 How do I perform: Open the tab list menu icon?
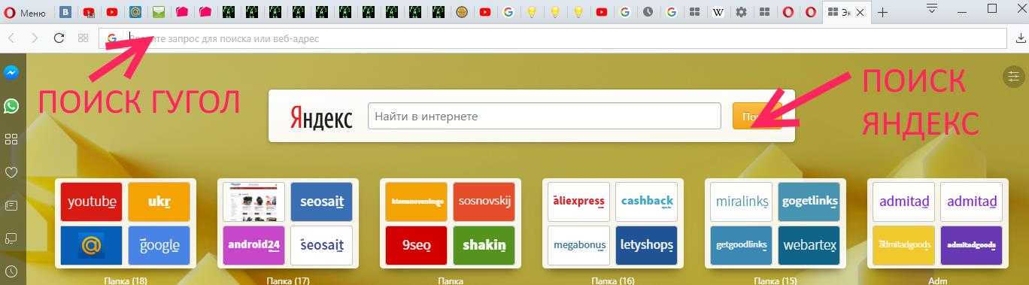[932, 9]
